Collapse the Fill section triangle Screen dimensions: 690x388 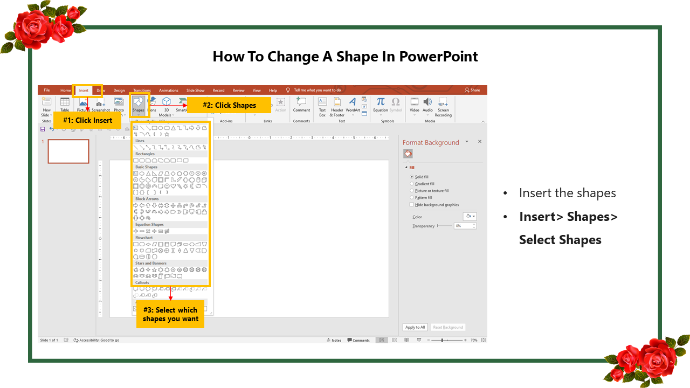(406, 168)
